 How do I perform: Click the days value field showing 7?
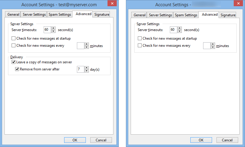pos(80,70)
